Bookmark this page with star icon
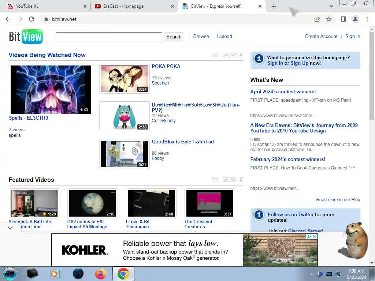Viewport: 375px width, 281px height. (x=329, y=19)
